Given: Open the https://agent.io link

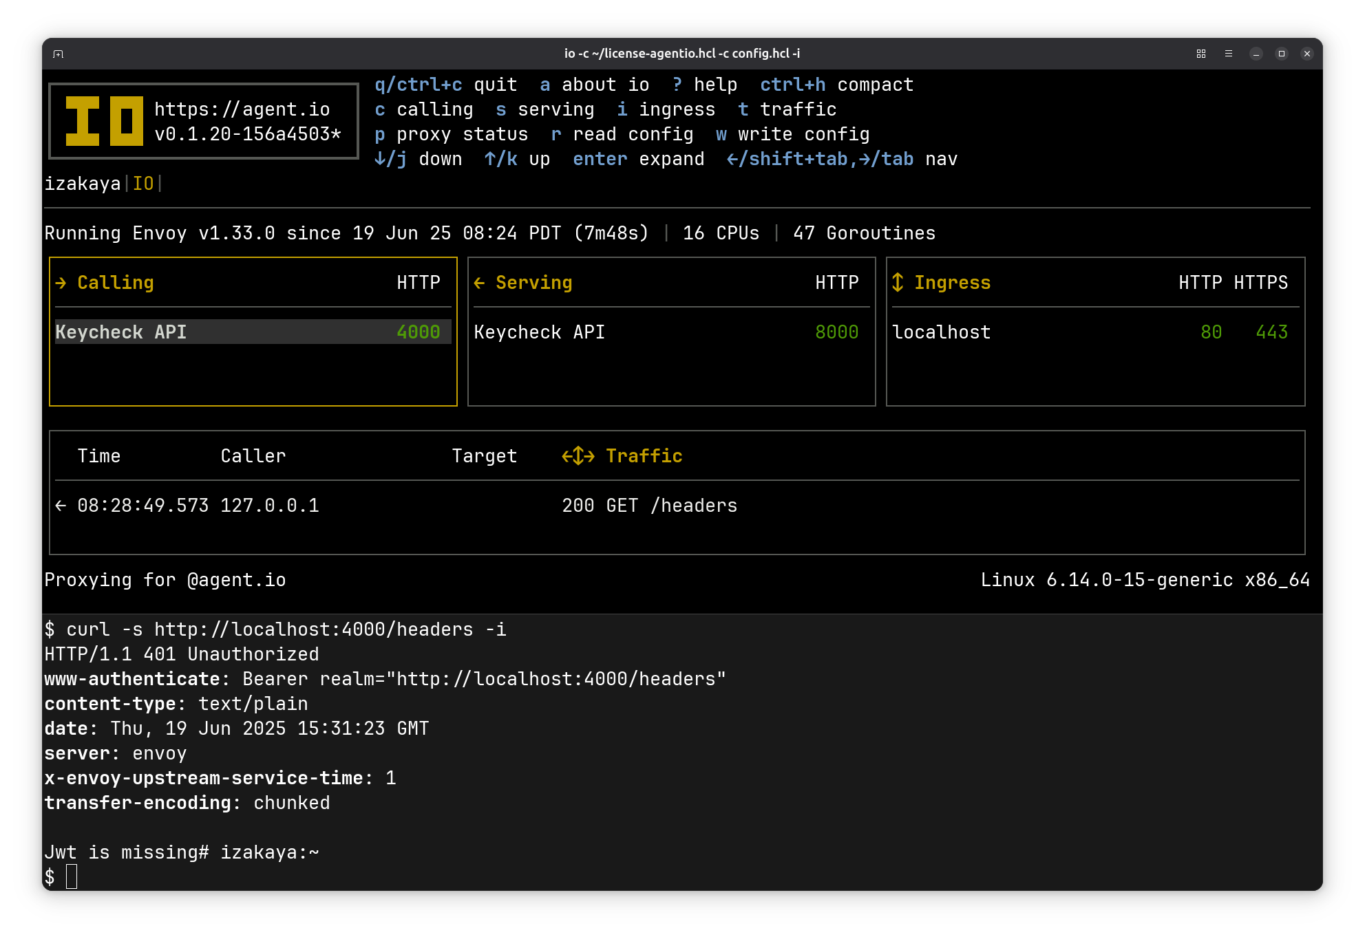Looking at the screenshot, I should 242,109.
